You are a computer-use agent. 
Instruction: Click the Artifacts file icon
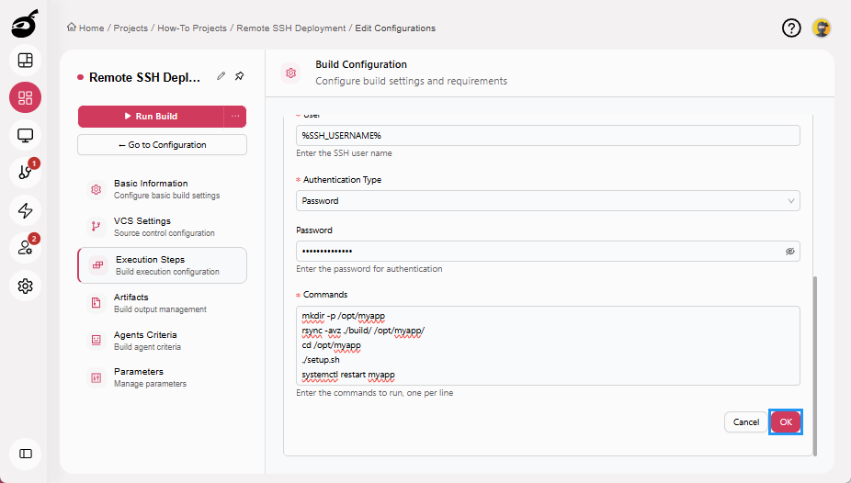point(96,302)
